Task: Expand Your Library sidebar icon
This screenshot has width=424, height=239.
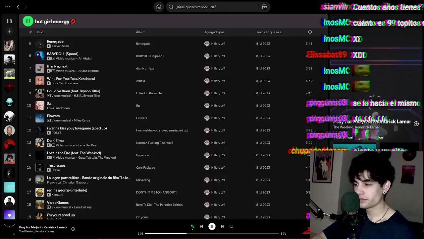Action: (9, 21)
